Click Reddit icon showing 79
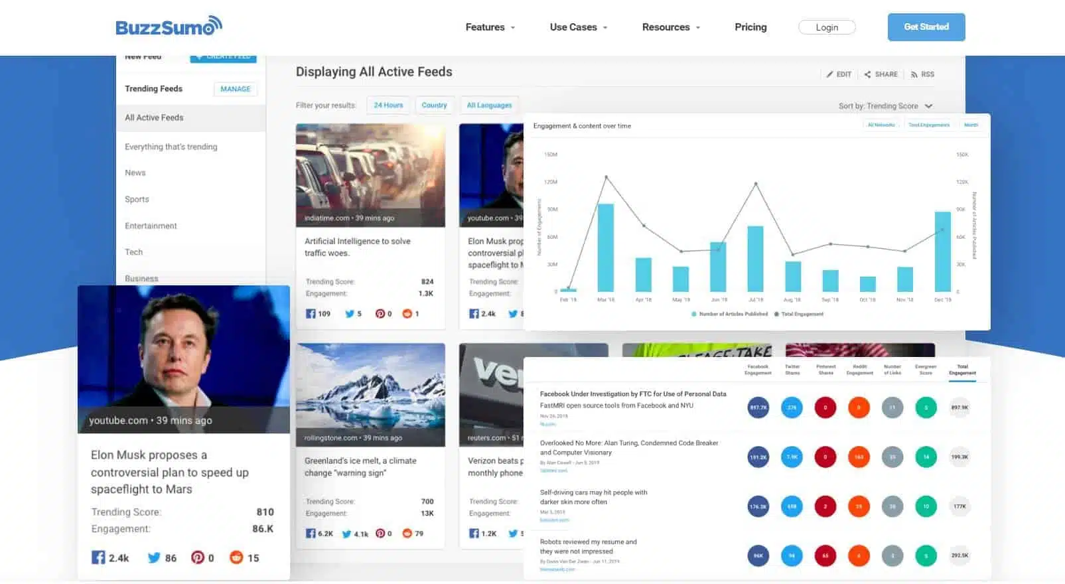The width and height of the screenshot is (1065, 584). [x=407, y=534]
